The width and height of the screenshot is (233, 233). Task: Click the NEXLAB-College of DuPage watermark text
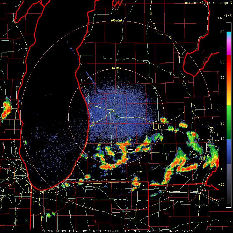point(207,3)
